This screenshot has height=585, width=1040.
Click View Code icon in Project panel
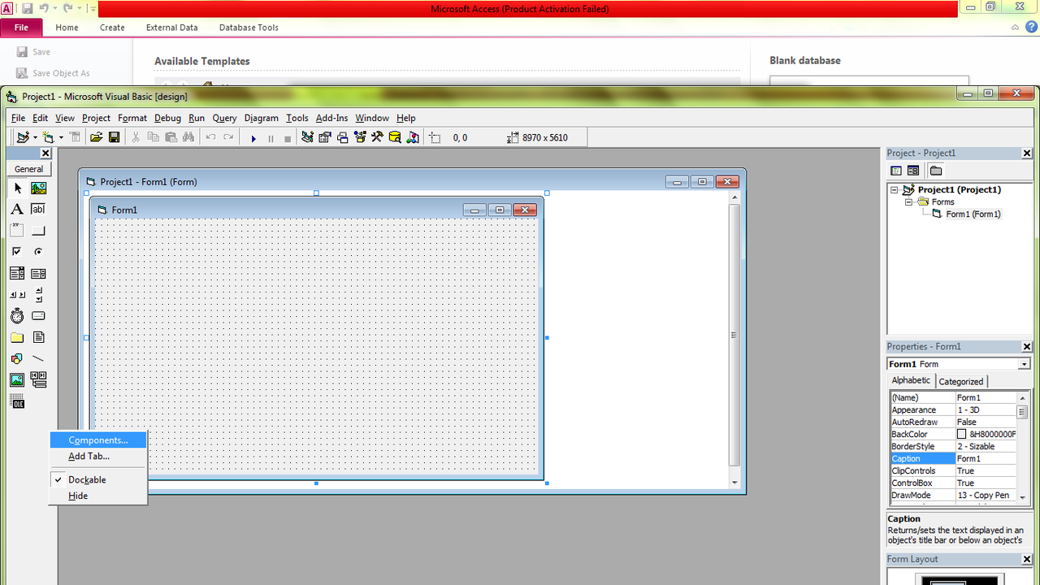pyautogui.click(x=896, y=171)
